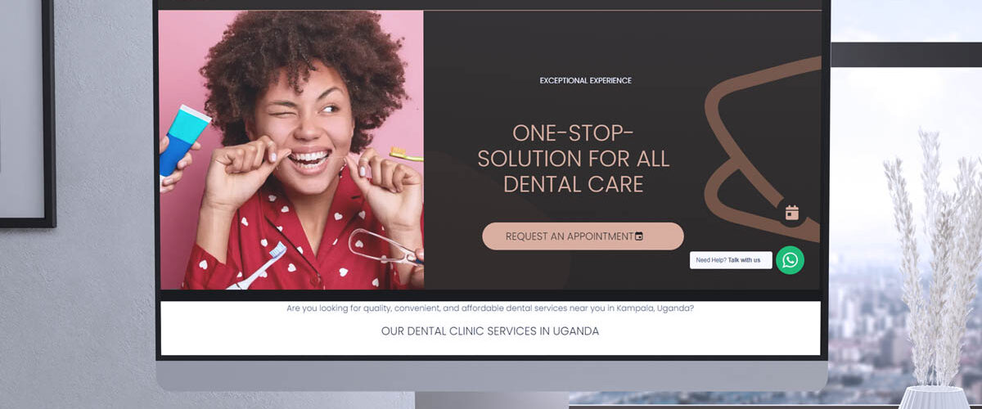982x409 pixels.
Task: Click 'Need Help? Talk with us' chat bubble
Action: (x=731, y=260)
